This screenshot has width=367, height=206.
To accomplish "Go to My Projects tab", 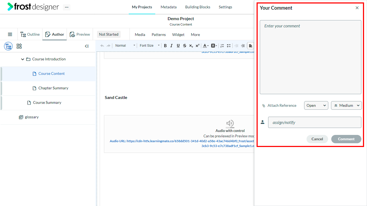I will [142, 7].
